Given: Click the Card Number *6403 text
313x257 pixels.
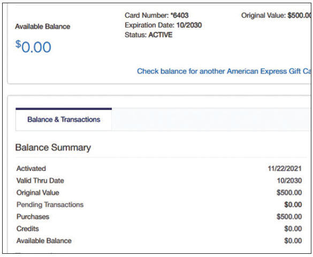Looking at the screenshot, I should tap(156, 15).
